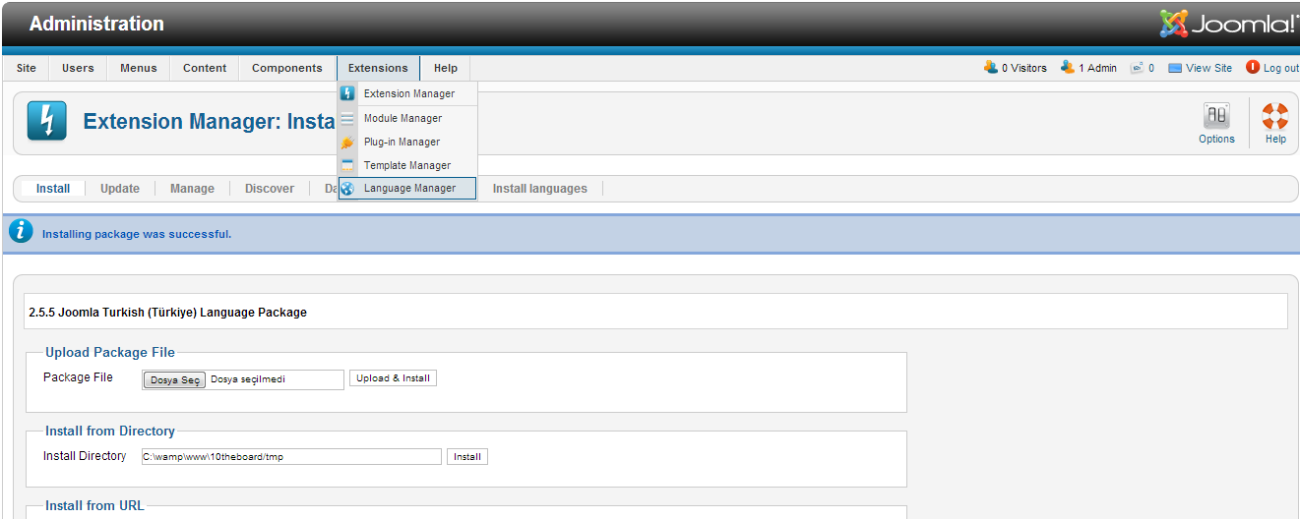Viewport: 1300px width, 519px height.
Task: Click the messages icon showing 0
Action: 1138,68
